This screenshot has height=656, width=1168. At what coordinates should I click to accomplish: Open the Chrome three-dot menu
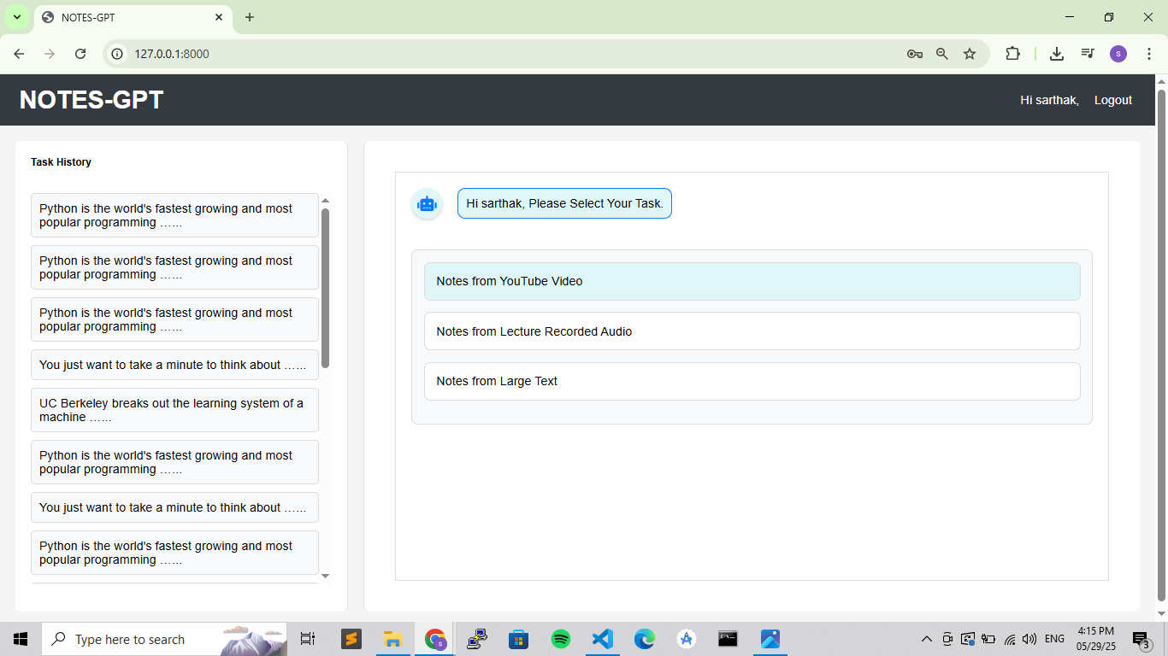(x=1148, y=54)
